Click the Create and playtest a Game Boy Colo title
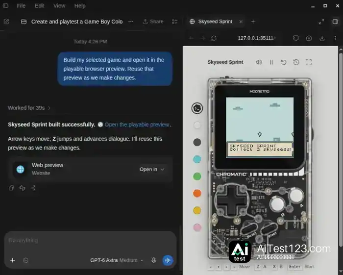Image resolution: width=343 pixels, height=275 pixels. click(x=77, y=22)
